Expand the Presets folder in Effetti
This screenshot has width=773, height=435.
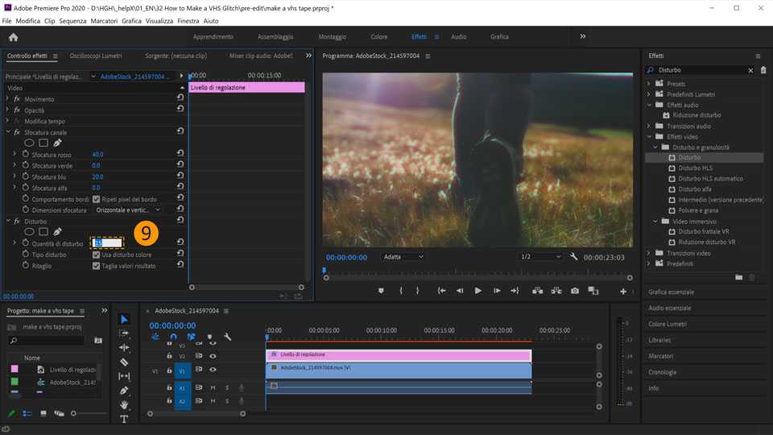point(649,84)
